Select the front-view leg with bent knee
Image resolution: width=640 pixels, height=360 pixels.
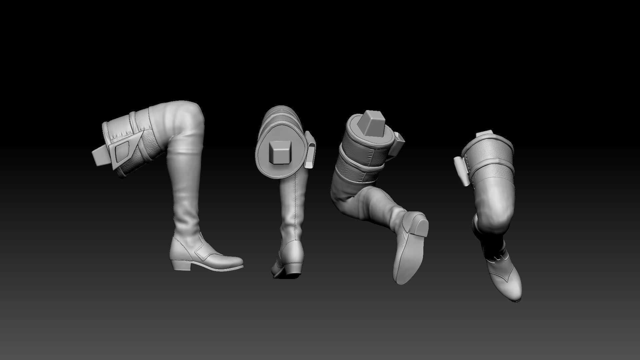click(x=488, y=217)
